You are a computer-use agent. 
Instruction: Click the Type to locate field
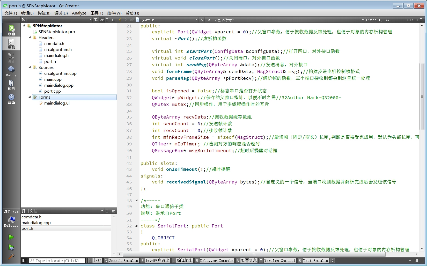(x=57, y=261)
